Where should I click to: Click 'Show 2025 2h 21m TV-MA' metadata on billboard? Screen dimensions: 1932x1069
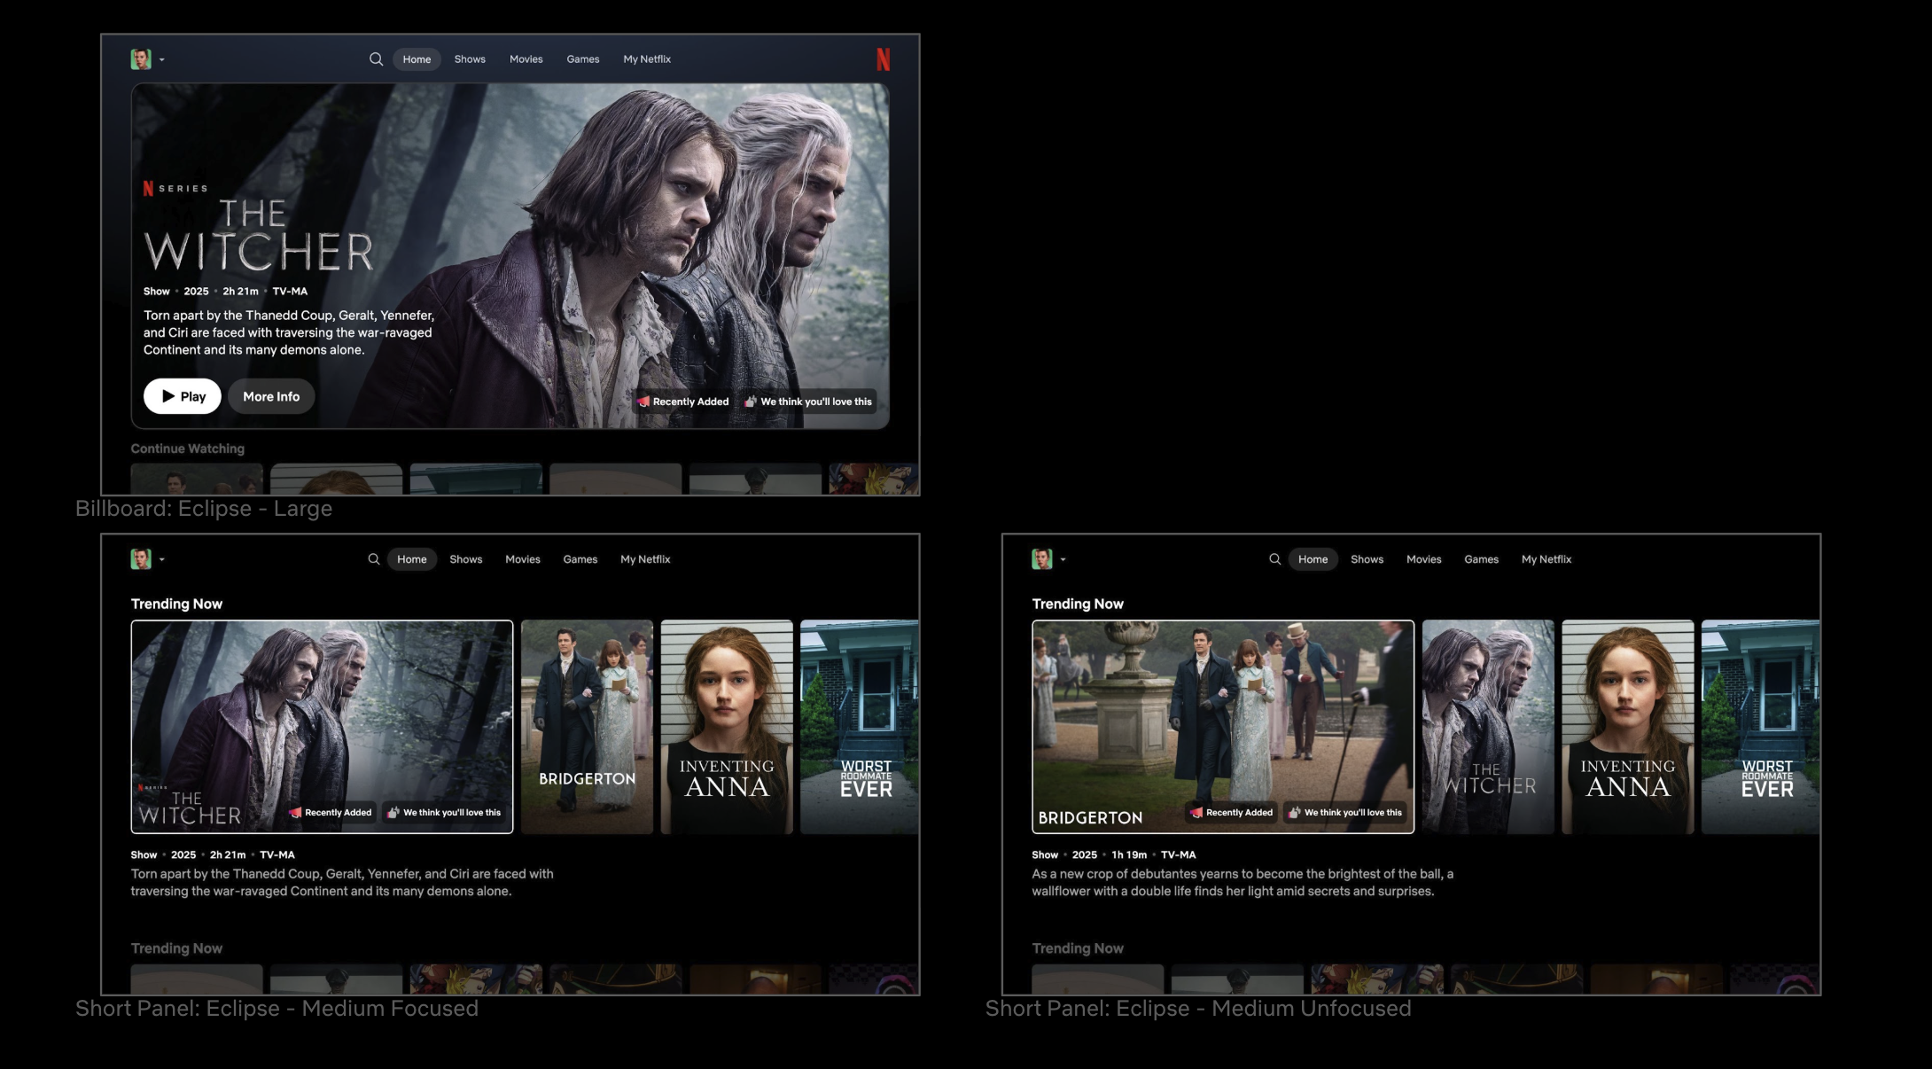(225, 292)
